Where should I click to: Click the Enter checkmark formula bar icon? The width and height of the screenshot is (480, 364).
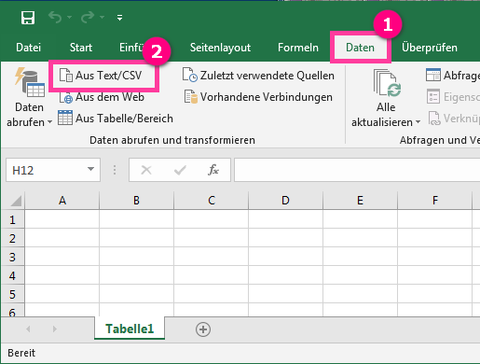click(180, 170)
